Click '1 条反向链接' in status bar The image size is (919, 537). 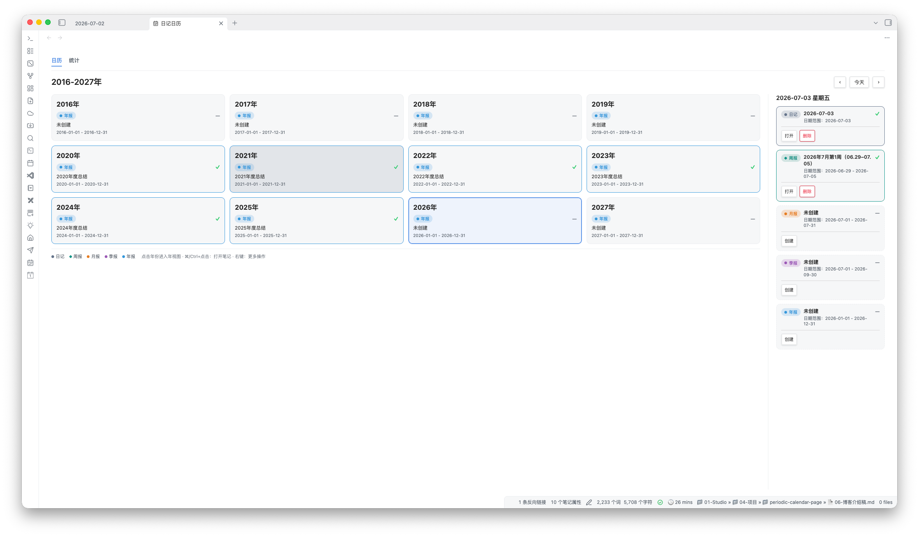[x=532, y=502]
